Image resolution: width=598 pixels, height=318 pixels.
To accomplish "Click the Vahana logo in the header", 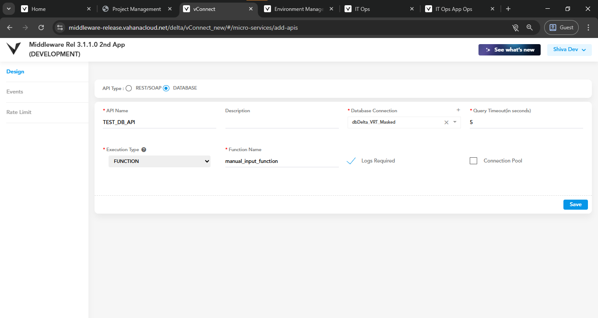I will (14, 48).
